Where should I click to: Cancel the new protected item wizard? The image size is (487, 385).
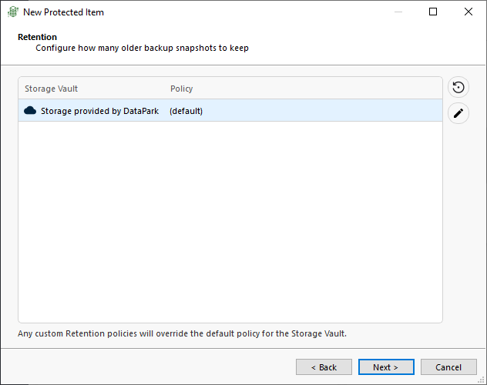click(448, 367)
